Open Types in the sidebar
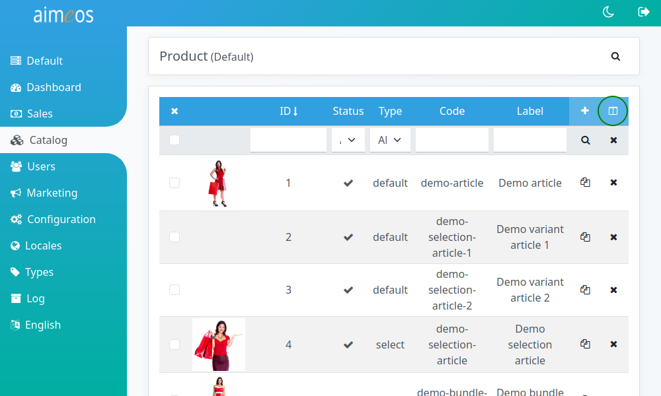Image resolution: width=661 pixels, height=396 pixels. pyautogui.click(x=32, y=273)
